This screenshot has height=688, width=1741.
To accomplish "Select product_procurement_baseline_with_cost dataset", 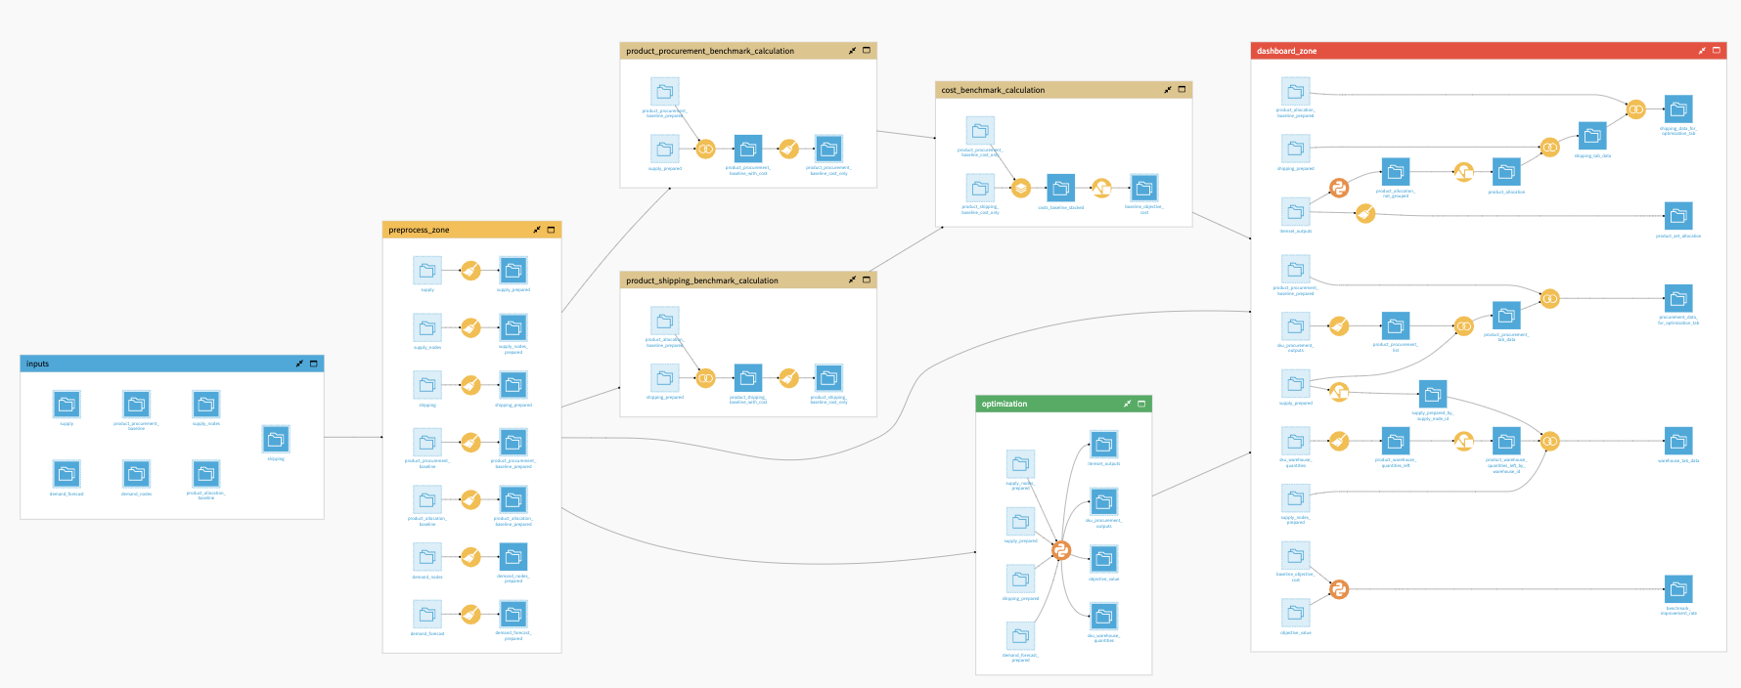I will 748,149.
